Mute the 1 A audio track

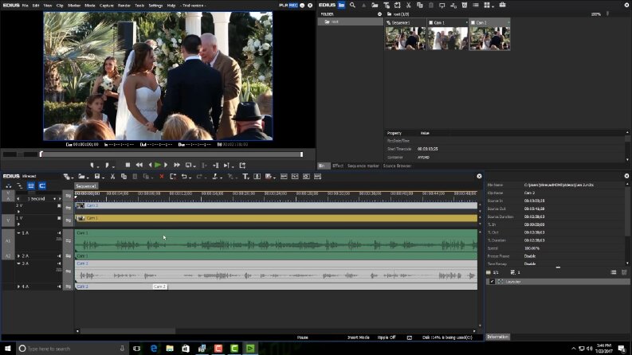point(59,233)
